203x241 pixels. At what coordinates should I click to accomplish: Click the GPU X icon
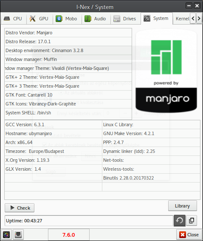(33, 19)
